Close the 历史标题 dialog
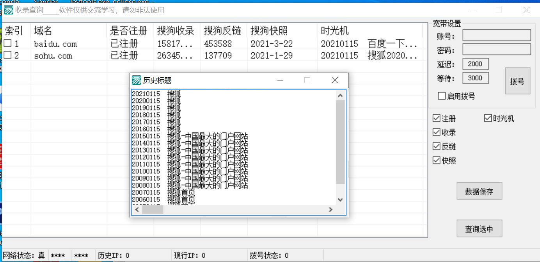 point(334,80)
